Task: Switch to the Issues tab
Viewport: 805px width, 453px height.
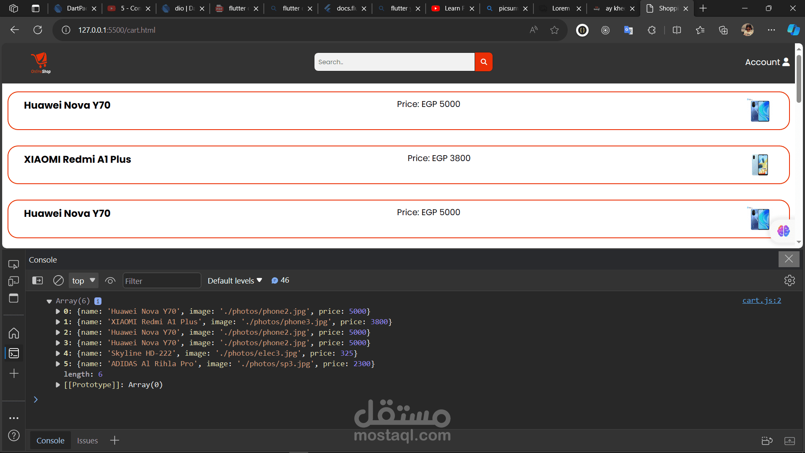Action: (x=87, y=440)
